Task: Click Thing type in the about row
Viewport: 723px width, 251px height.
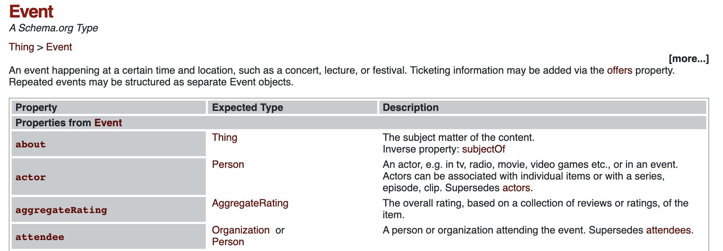Action: pyautogui.click(x=225, y=138)
